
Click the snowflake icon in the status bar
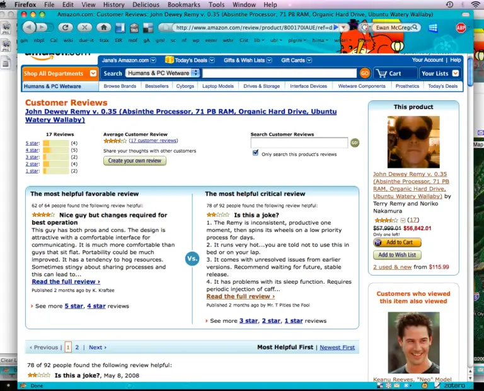[x=388, y=385]
